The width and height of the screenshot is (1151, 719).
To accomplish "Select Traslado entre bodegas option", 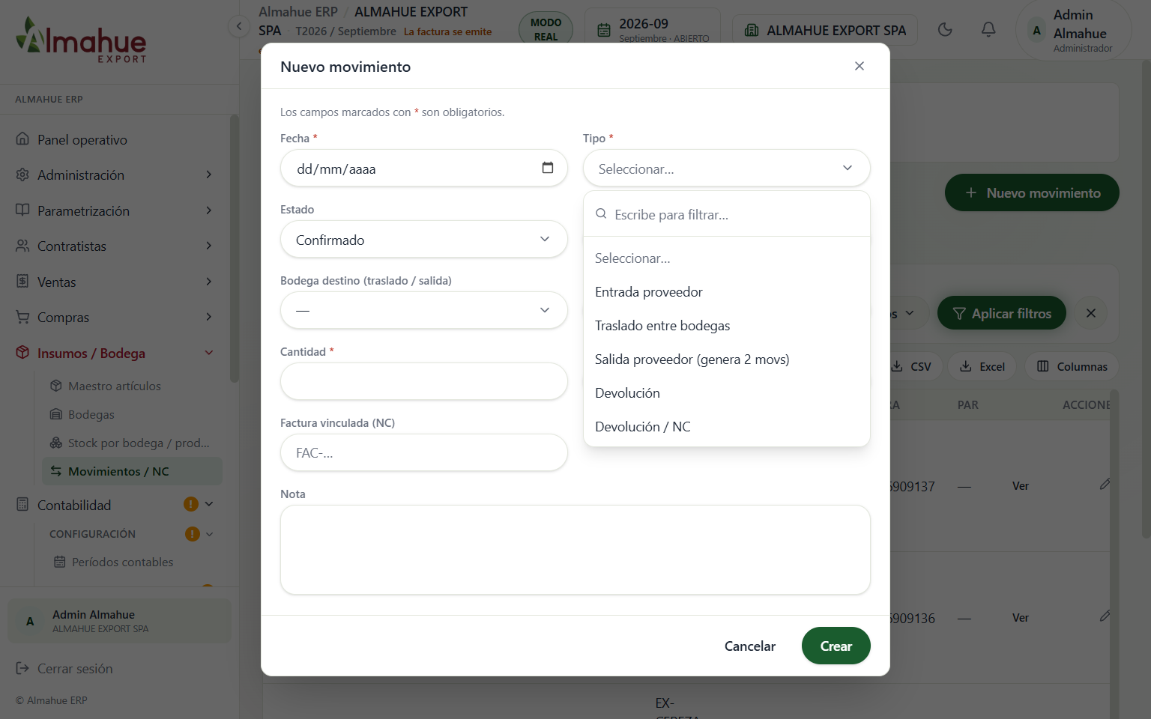I will [x=726, y=326].
